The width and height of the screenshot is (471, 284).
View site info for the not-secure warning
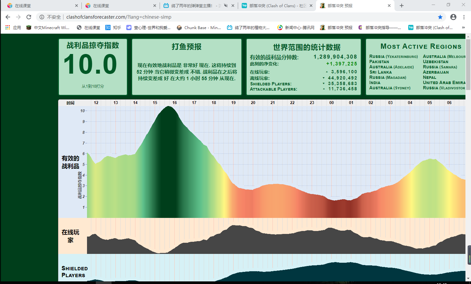click(x=50, y=17)
